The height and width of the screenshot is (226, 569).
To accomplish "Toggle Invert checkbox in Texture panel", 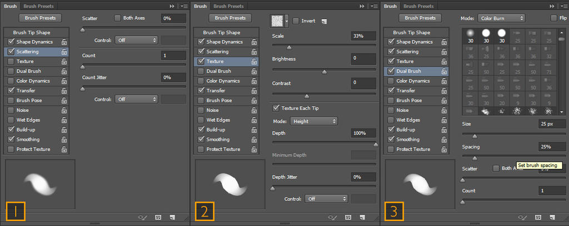I will click(x=296, y=21).
